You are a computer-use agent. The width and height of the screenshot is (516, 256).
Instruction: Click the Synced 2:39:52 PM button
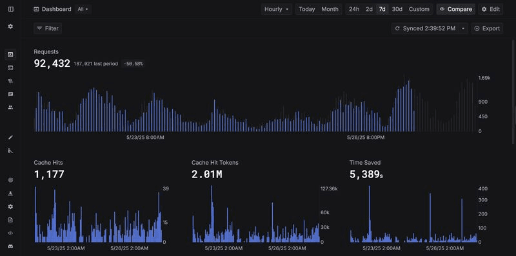pos(426,28)
